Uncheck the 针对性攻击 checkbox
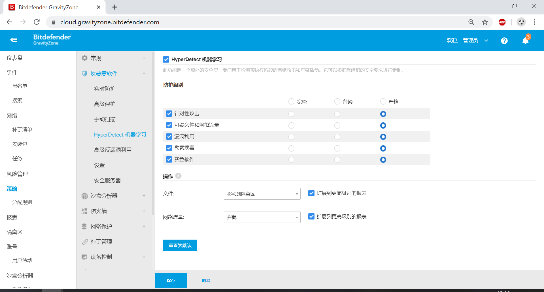 tap(169, 114)
